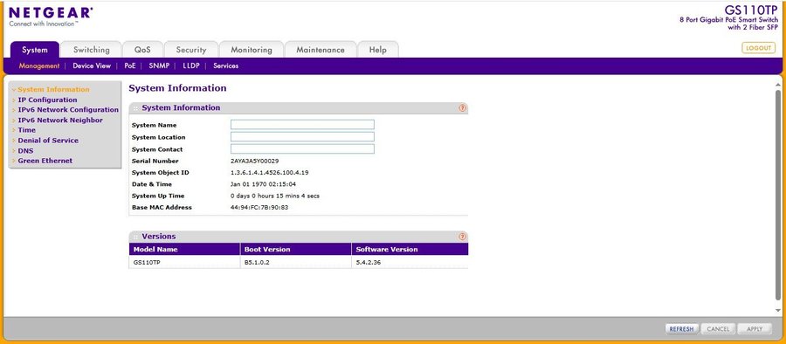Click GS110TP cell in Versions table
Image resolution: width=786 pixels, height=344 pixels.
pos(184,262)
